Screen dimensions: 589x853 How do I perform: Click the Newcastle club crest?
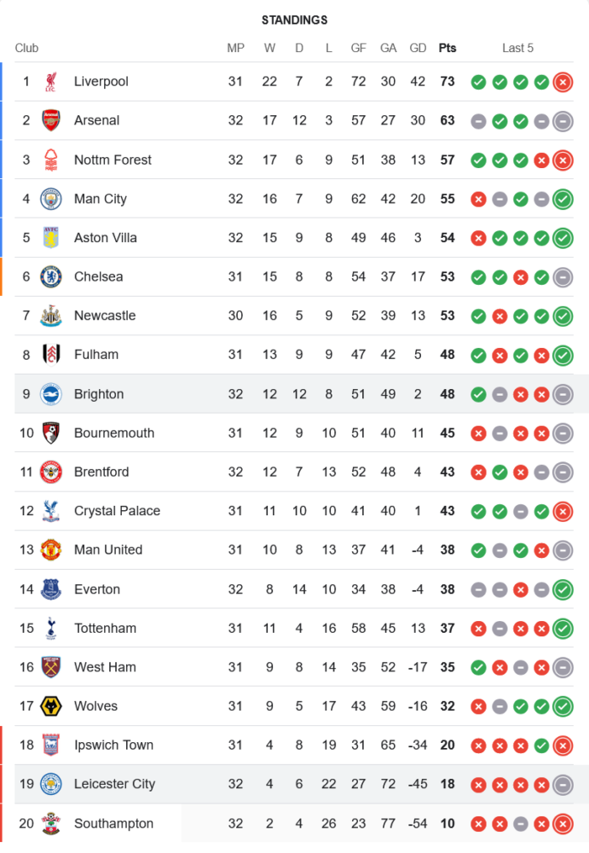coord(51,316)
